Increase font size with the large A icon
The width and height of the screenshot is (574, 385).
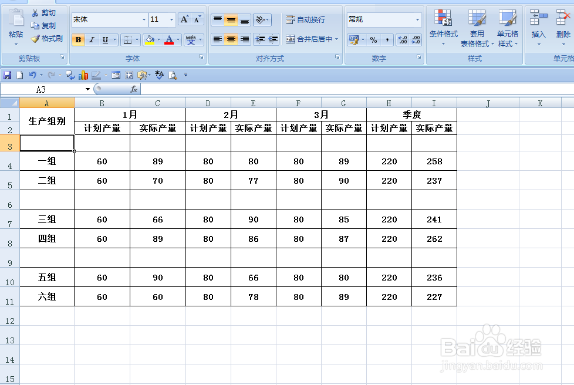(184, 19)
